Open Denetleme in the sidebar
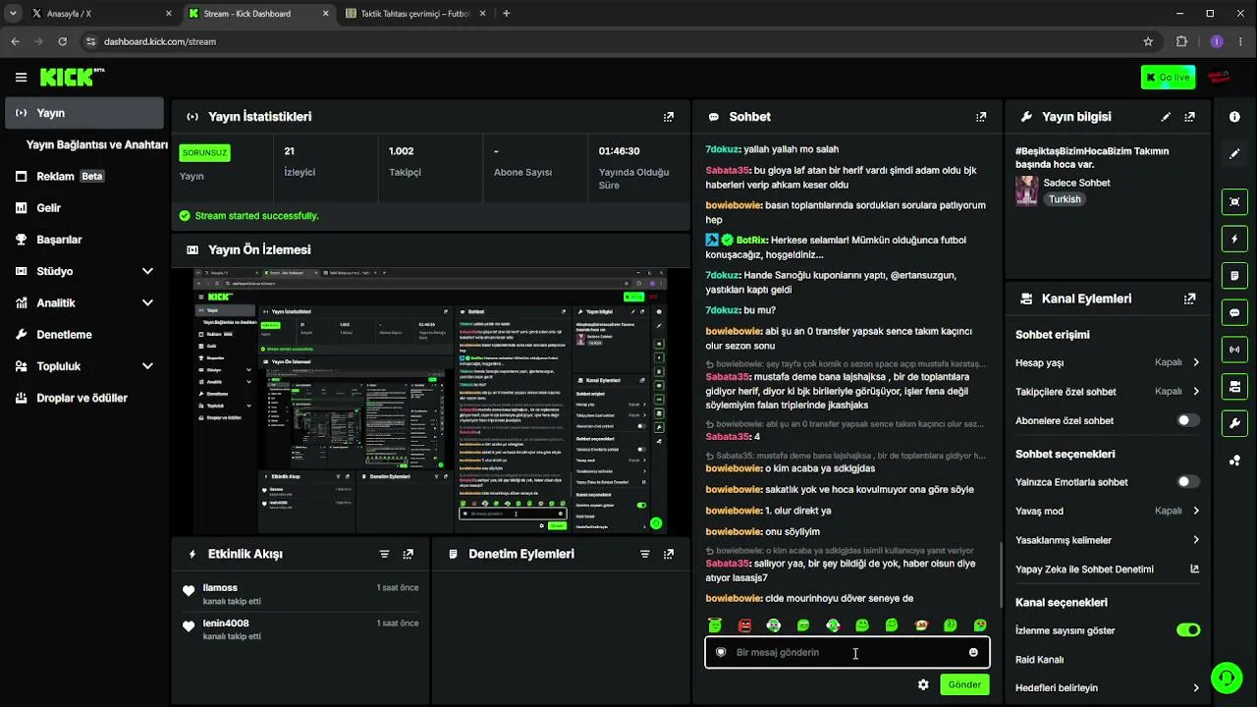 click(x=84, y=335)
